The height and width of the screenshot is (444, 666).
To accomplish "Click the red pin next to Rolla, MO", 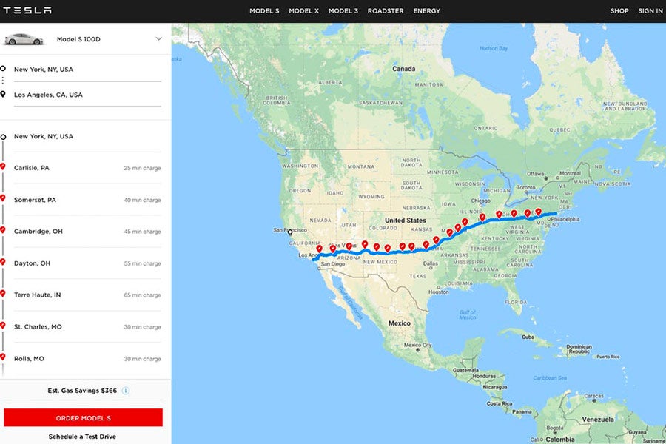I will point(3,357).
